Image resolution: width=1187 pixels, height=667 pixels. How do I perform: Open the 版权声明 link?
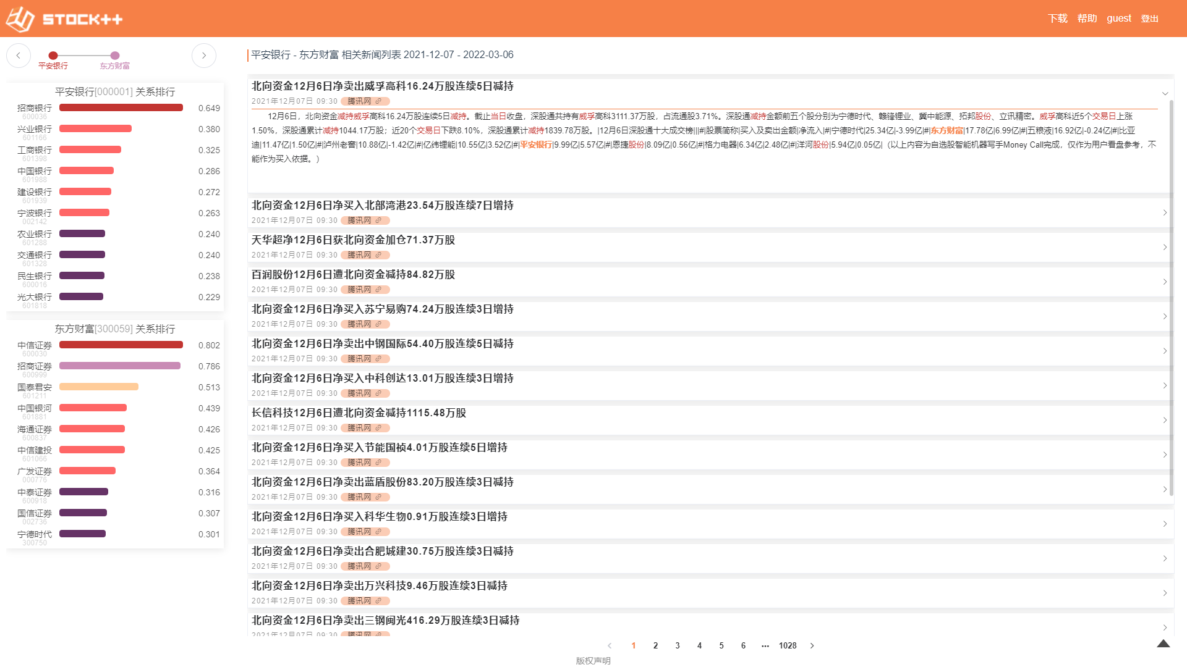(593, 661)
